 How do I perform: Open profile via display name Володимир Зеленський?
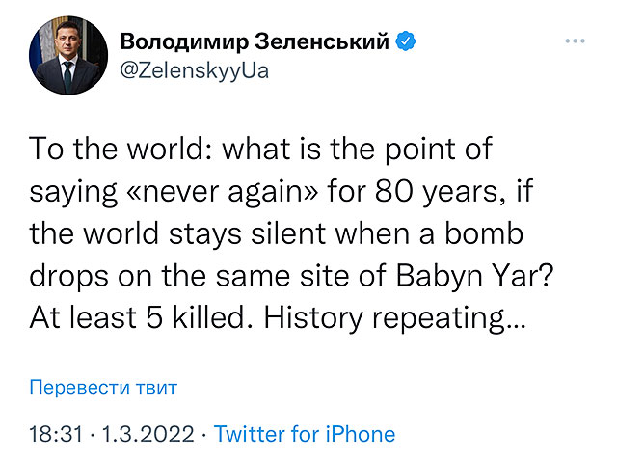[255, 41]
